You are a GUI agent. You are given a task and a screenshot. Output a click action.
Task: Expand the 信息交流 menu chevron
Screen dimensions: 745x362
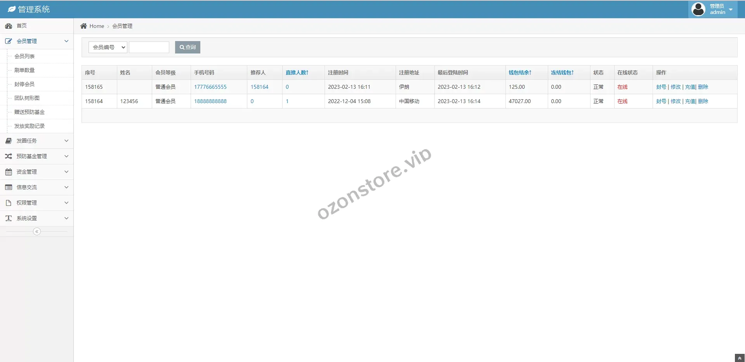pos(66,187)
